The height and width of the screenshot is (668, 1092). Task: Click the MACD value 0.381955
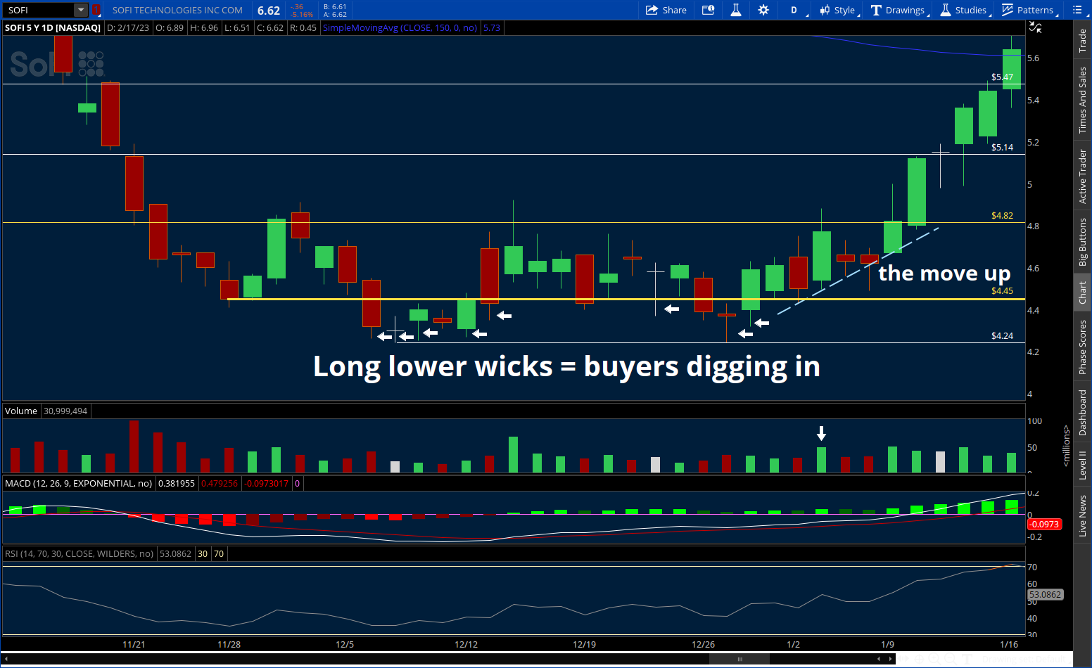[177, 483]
